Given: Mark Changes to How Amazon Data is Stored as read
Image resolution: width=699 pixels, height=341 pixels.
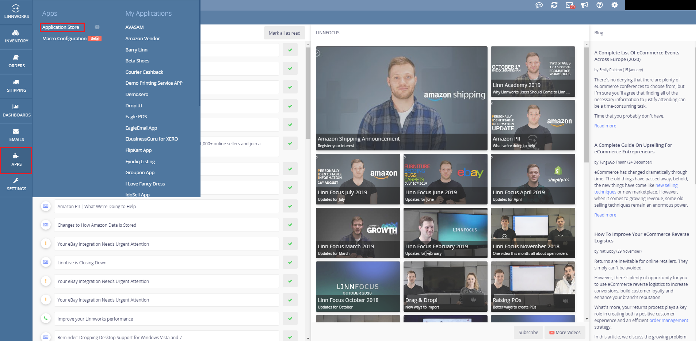Looking at the screenshot, I should pos(290,225).
